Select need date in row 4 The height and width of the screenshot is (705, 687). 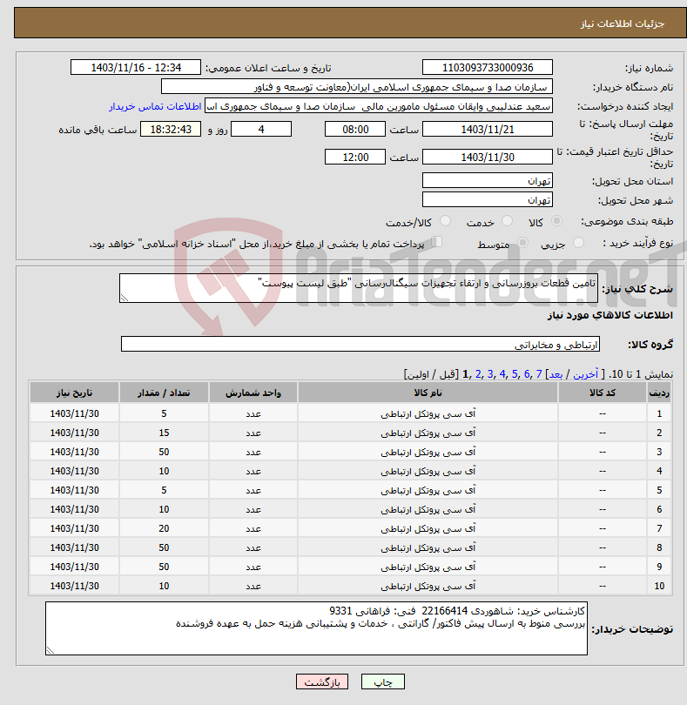tap(74, 471)
